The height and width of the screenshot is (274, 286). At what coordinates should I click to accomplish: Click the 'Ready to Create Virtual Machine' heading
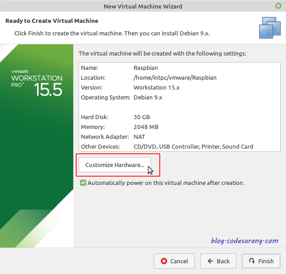[x=52, y=21]
